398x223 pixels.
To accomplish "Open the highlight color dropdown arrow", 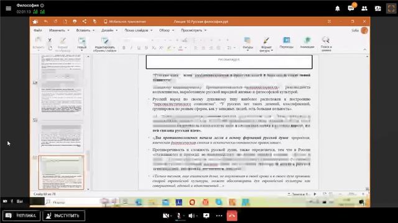I will click(174, 48).
